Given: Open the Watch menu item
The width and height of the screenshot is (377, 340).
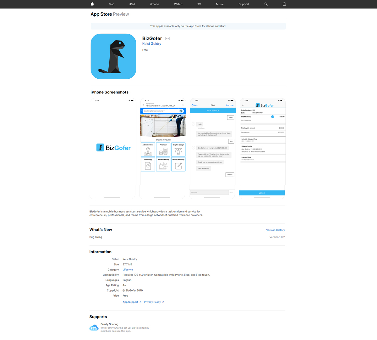Looking at the screenshot, I should [x=178, y=4].
